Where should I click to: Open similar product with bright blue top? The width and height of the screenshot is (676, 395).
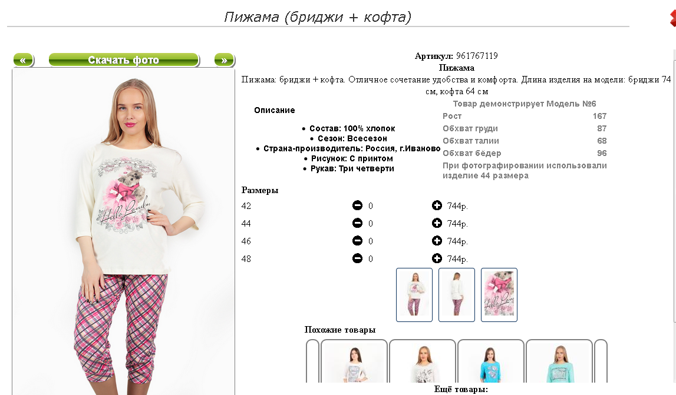point(490,361)
